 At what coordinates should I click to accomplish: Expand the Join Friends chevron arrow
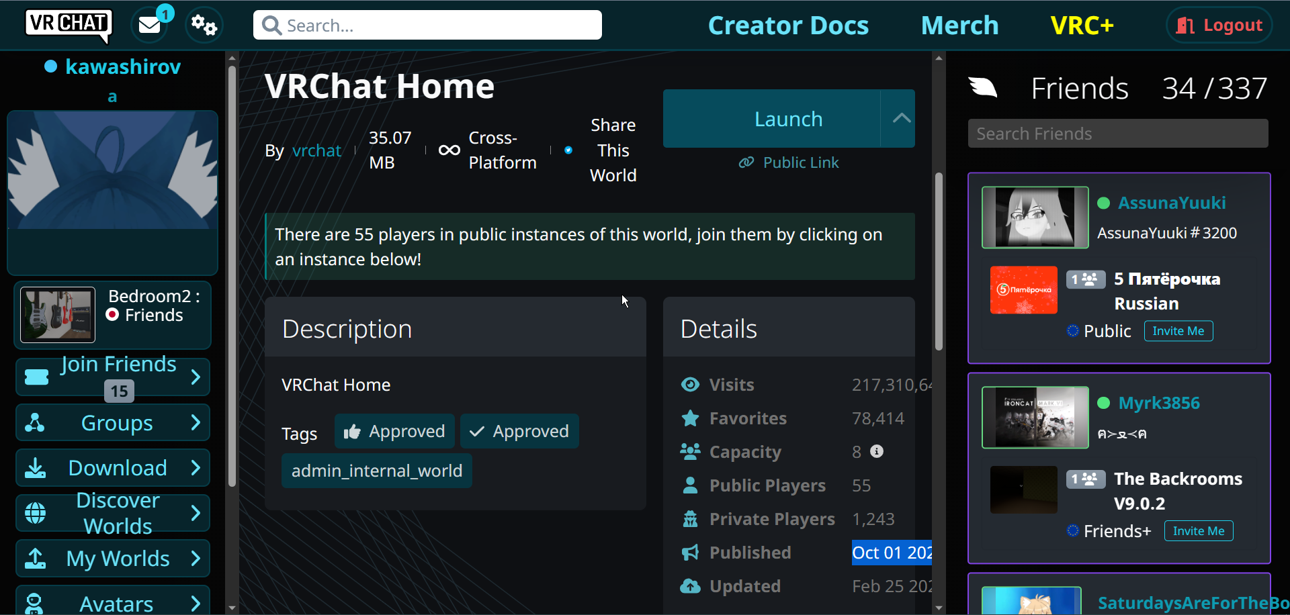(x=196, y=377)
